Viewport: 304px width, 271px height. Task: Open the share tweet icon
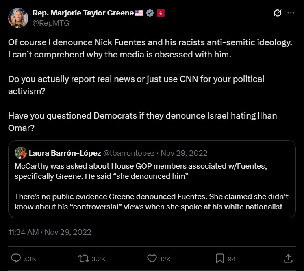(x=288, y=258)
